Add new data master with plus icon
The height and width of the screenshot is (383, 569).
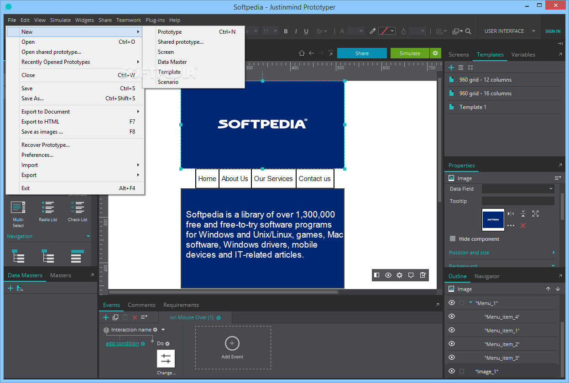[10, 288]
